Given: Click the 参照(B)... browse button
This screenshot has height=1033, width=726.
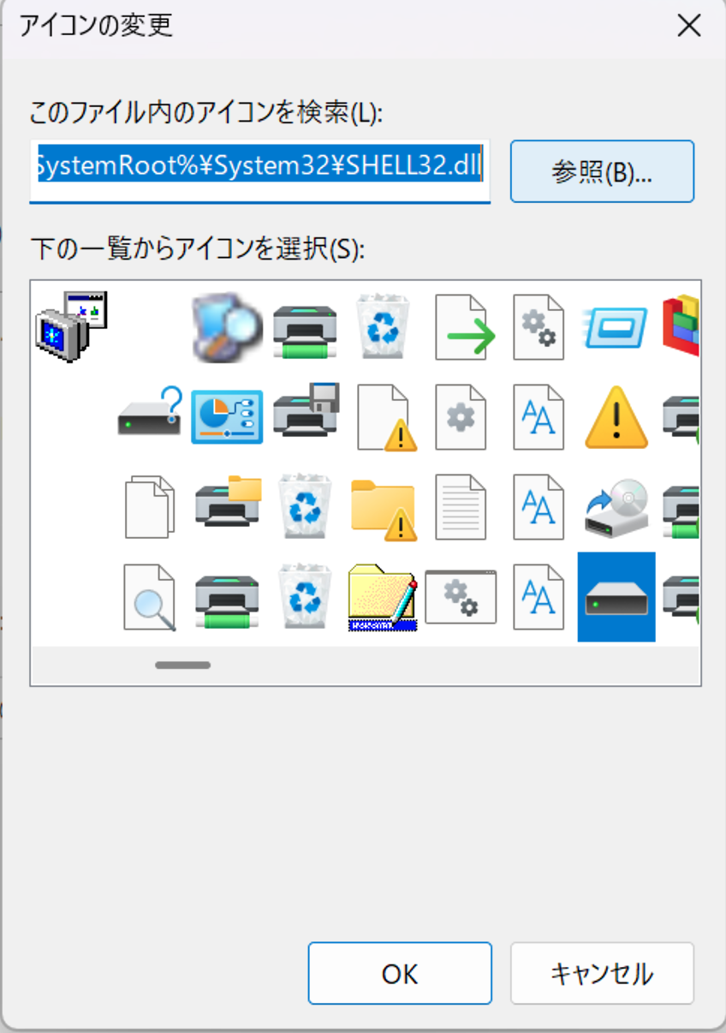Looking at the screenshot, I should [x=602, y=172].
